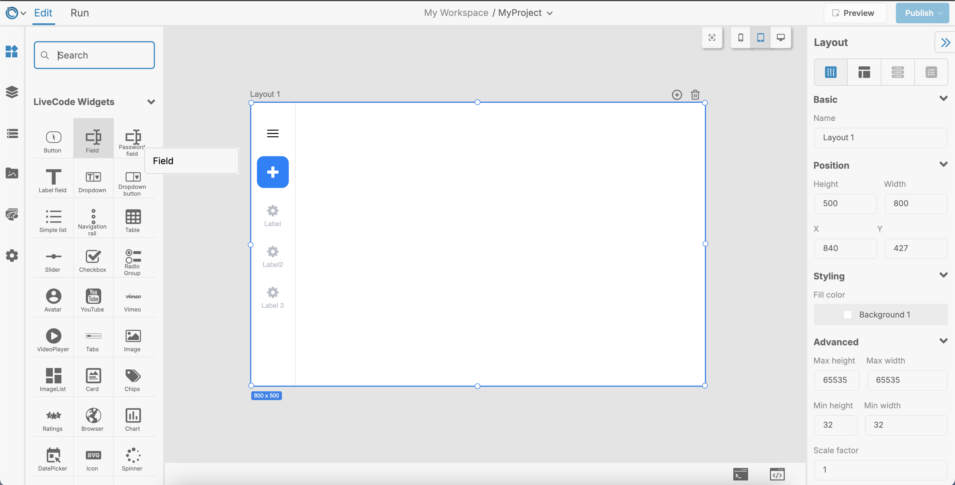Switch to the Edit tab

tap(43, 13)
